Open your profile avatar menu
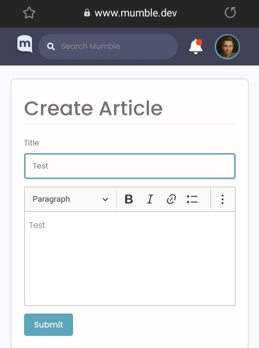 (227, 46)
